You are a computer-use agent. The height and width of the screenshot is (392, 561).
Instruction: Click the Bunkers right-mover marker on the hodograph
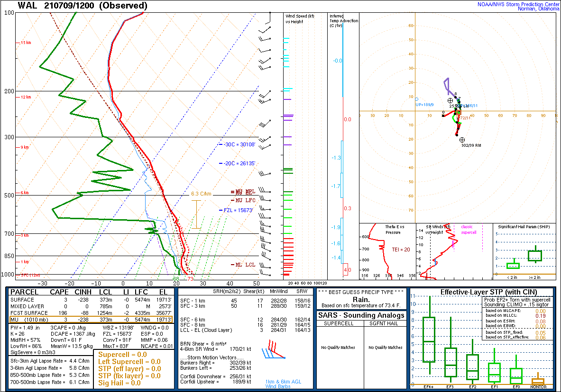pos(462,140)
